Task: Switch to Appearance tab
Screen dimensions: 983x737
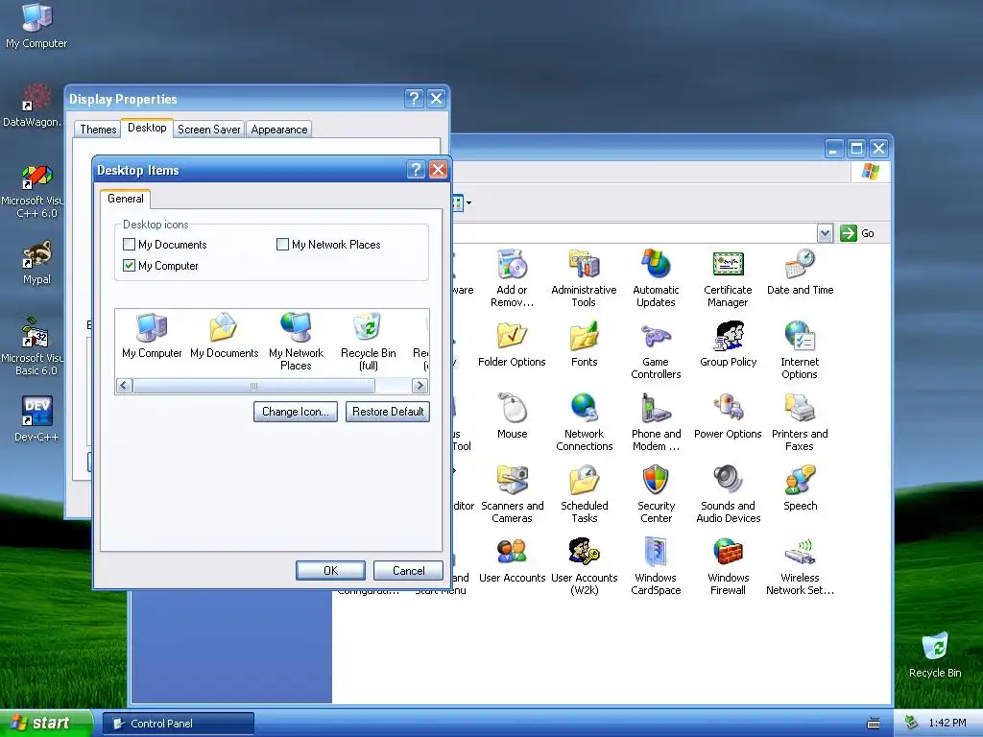Action: click(x=279, y=130)
